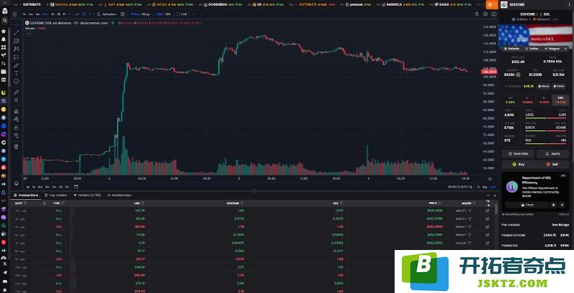Filter transactions by DATE column

(x=25, y=203)
